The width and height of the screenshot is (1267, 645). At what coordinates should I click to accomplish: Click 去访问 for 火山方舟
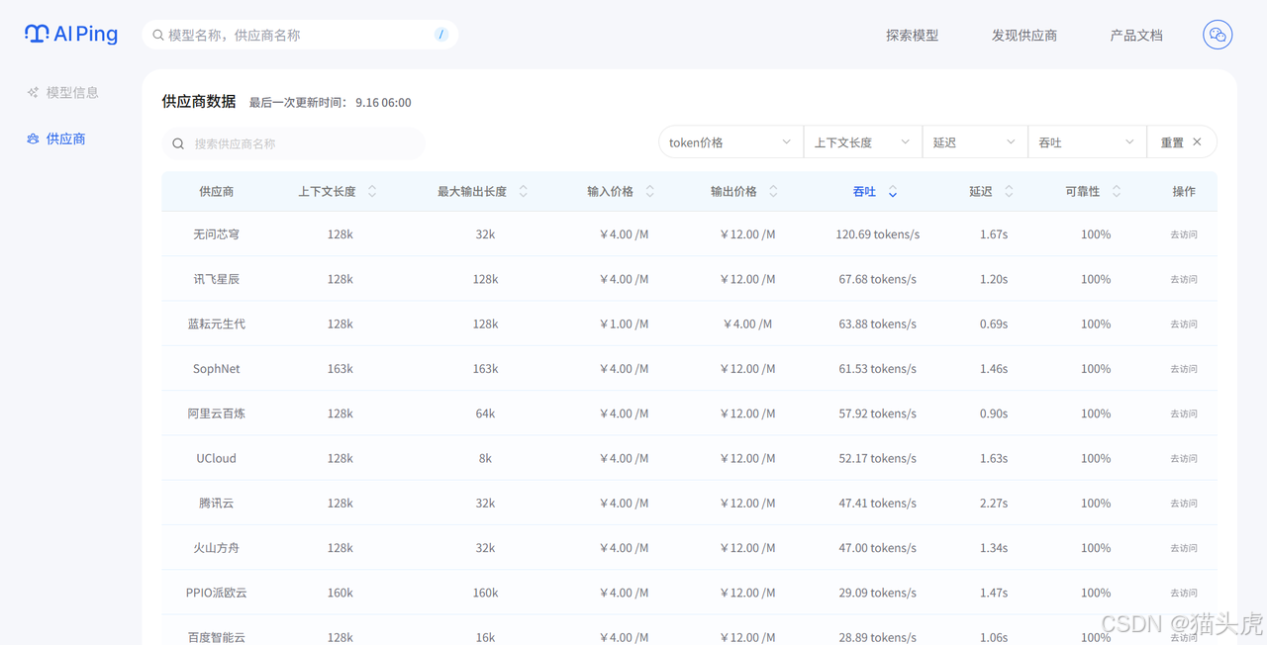point(1184,548)
